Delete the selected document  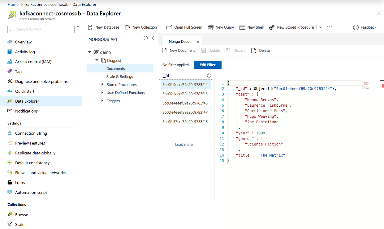click(x=260, y=50)
